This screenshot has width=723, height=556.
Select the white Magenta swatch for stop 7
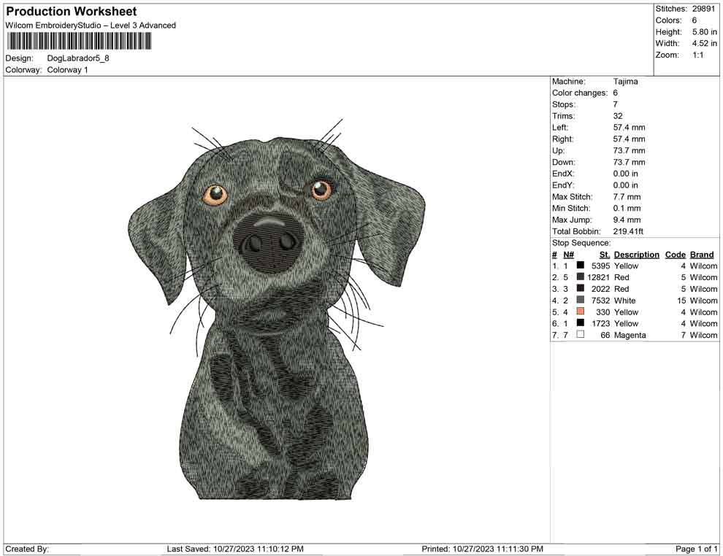[x=580, y=334]
